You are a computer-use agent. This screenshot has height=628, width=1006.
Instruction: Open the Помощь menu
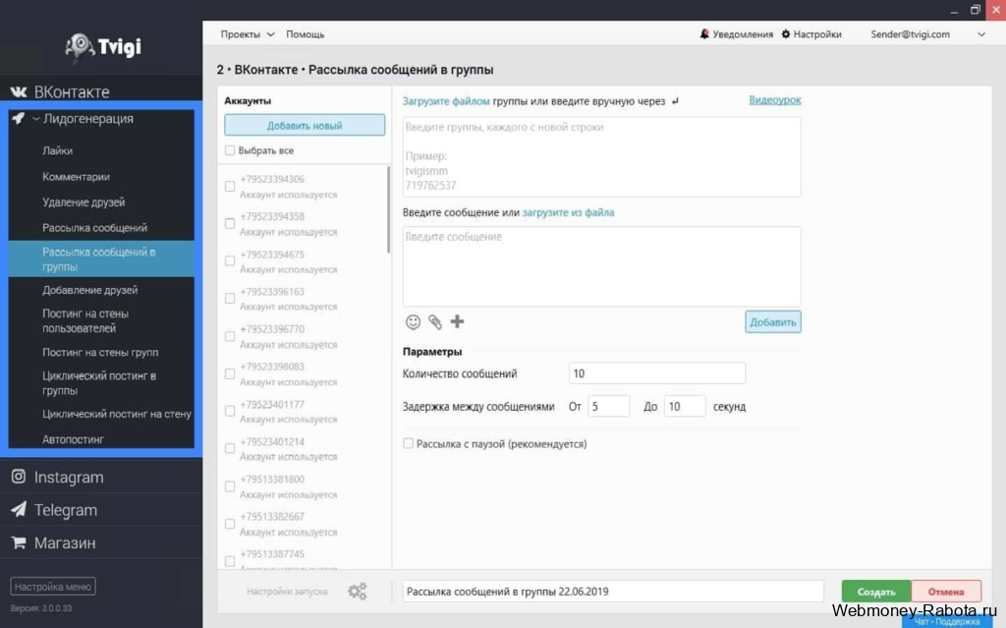coord(305,34)
